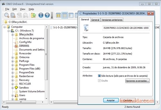Click tree scrollbar down arrow
The height and width of the screenshot is (110, 161).
pos(47,99)
